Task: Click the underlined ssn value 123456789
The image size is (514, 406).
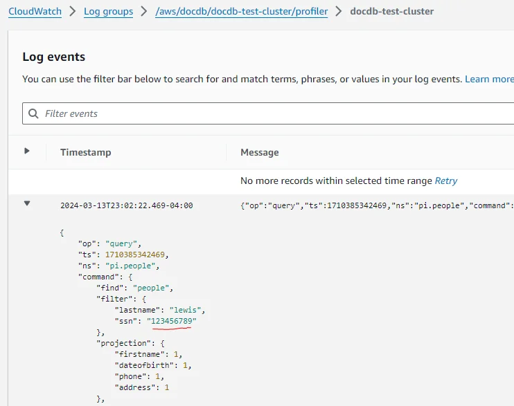Action: pos(171,321)
